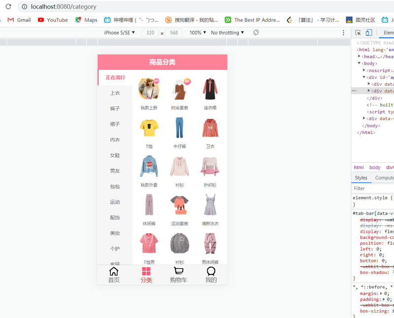Select the 上衣 category
The height and width of the screenshot is (318, 394).
[x=115, y=93]
